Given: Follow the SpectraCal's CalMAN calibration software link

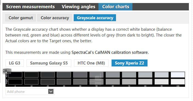Looking at the screenshot, I should 110,52.
